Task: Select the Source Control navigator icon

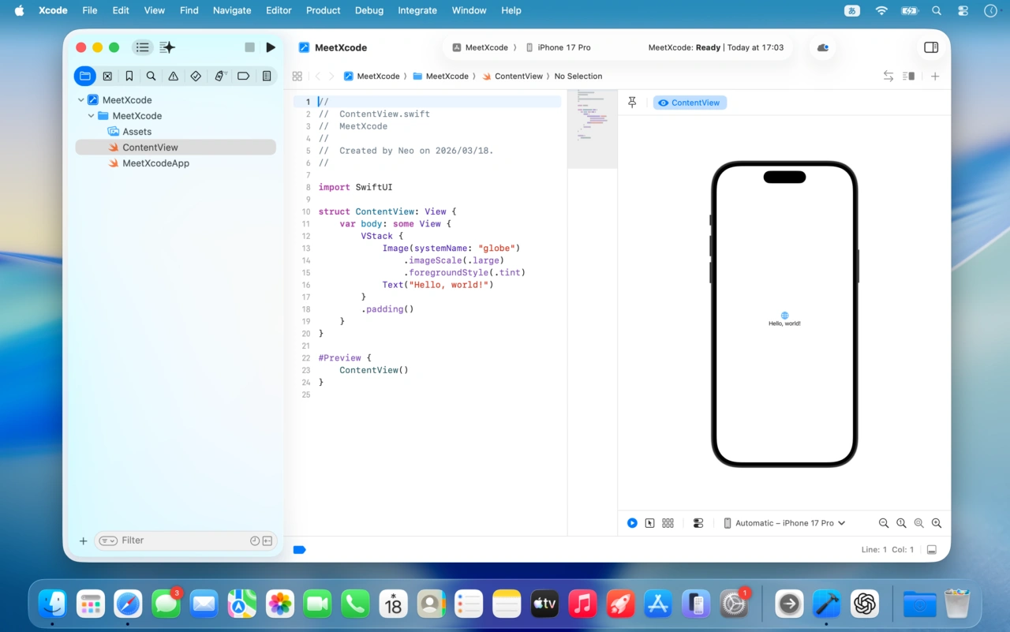Action: click(x=107, y=76)
